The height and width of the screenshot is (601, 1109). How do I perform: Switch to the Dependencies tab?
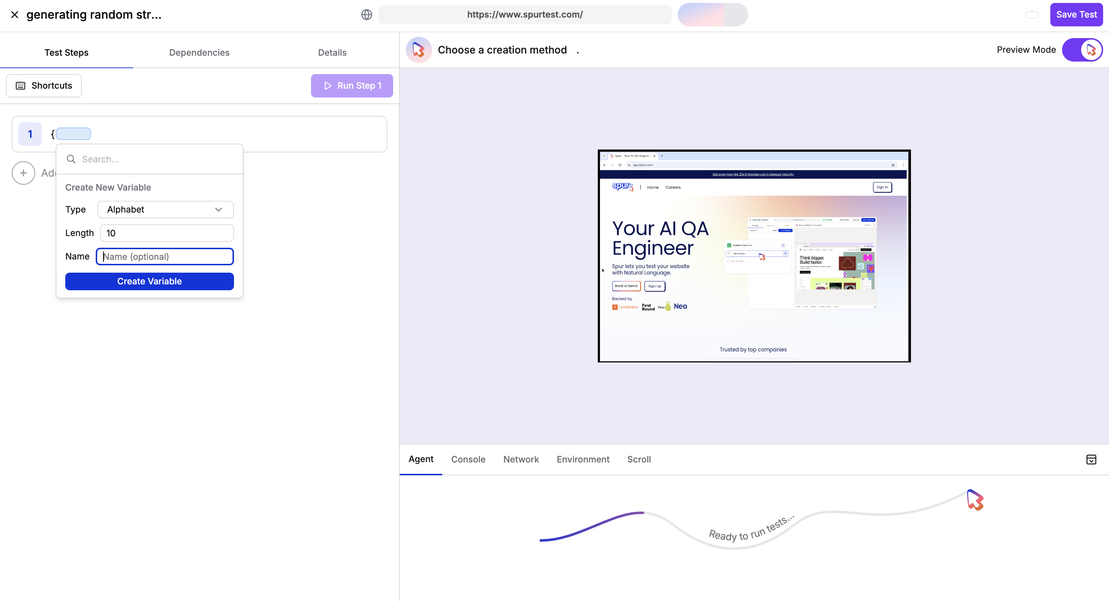click(199, 52)
